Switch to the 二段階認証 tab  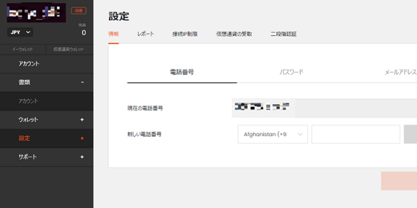tap(283, 34)
